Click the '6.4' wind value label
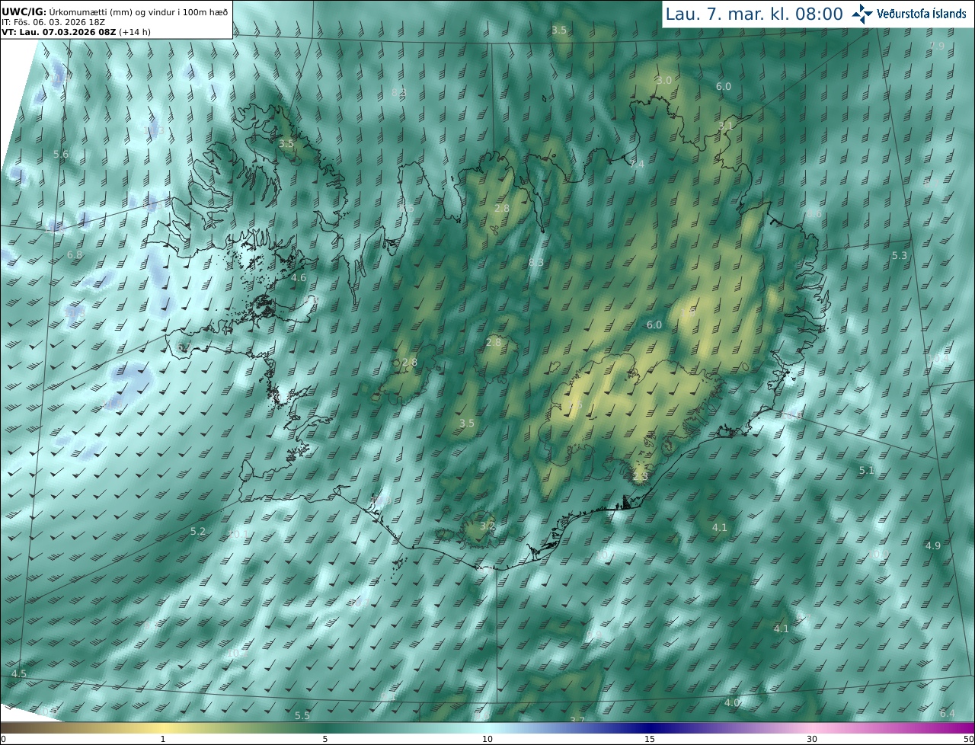 pos(947,713)
